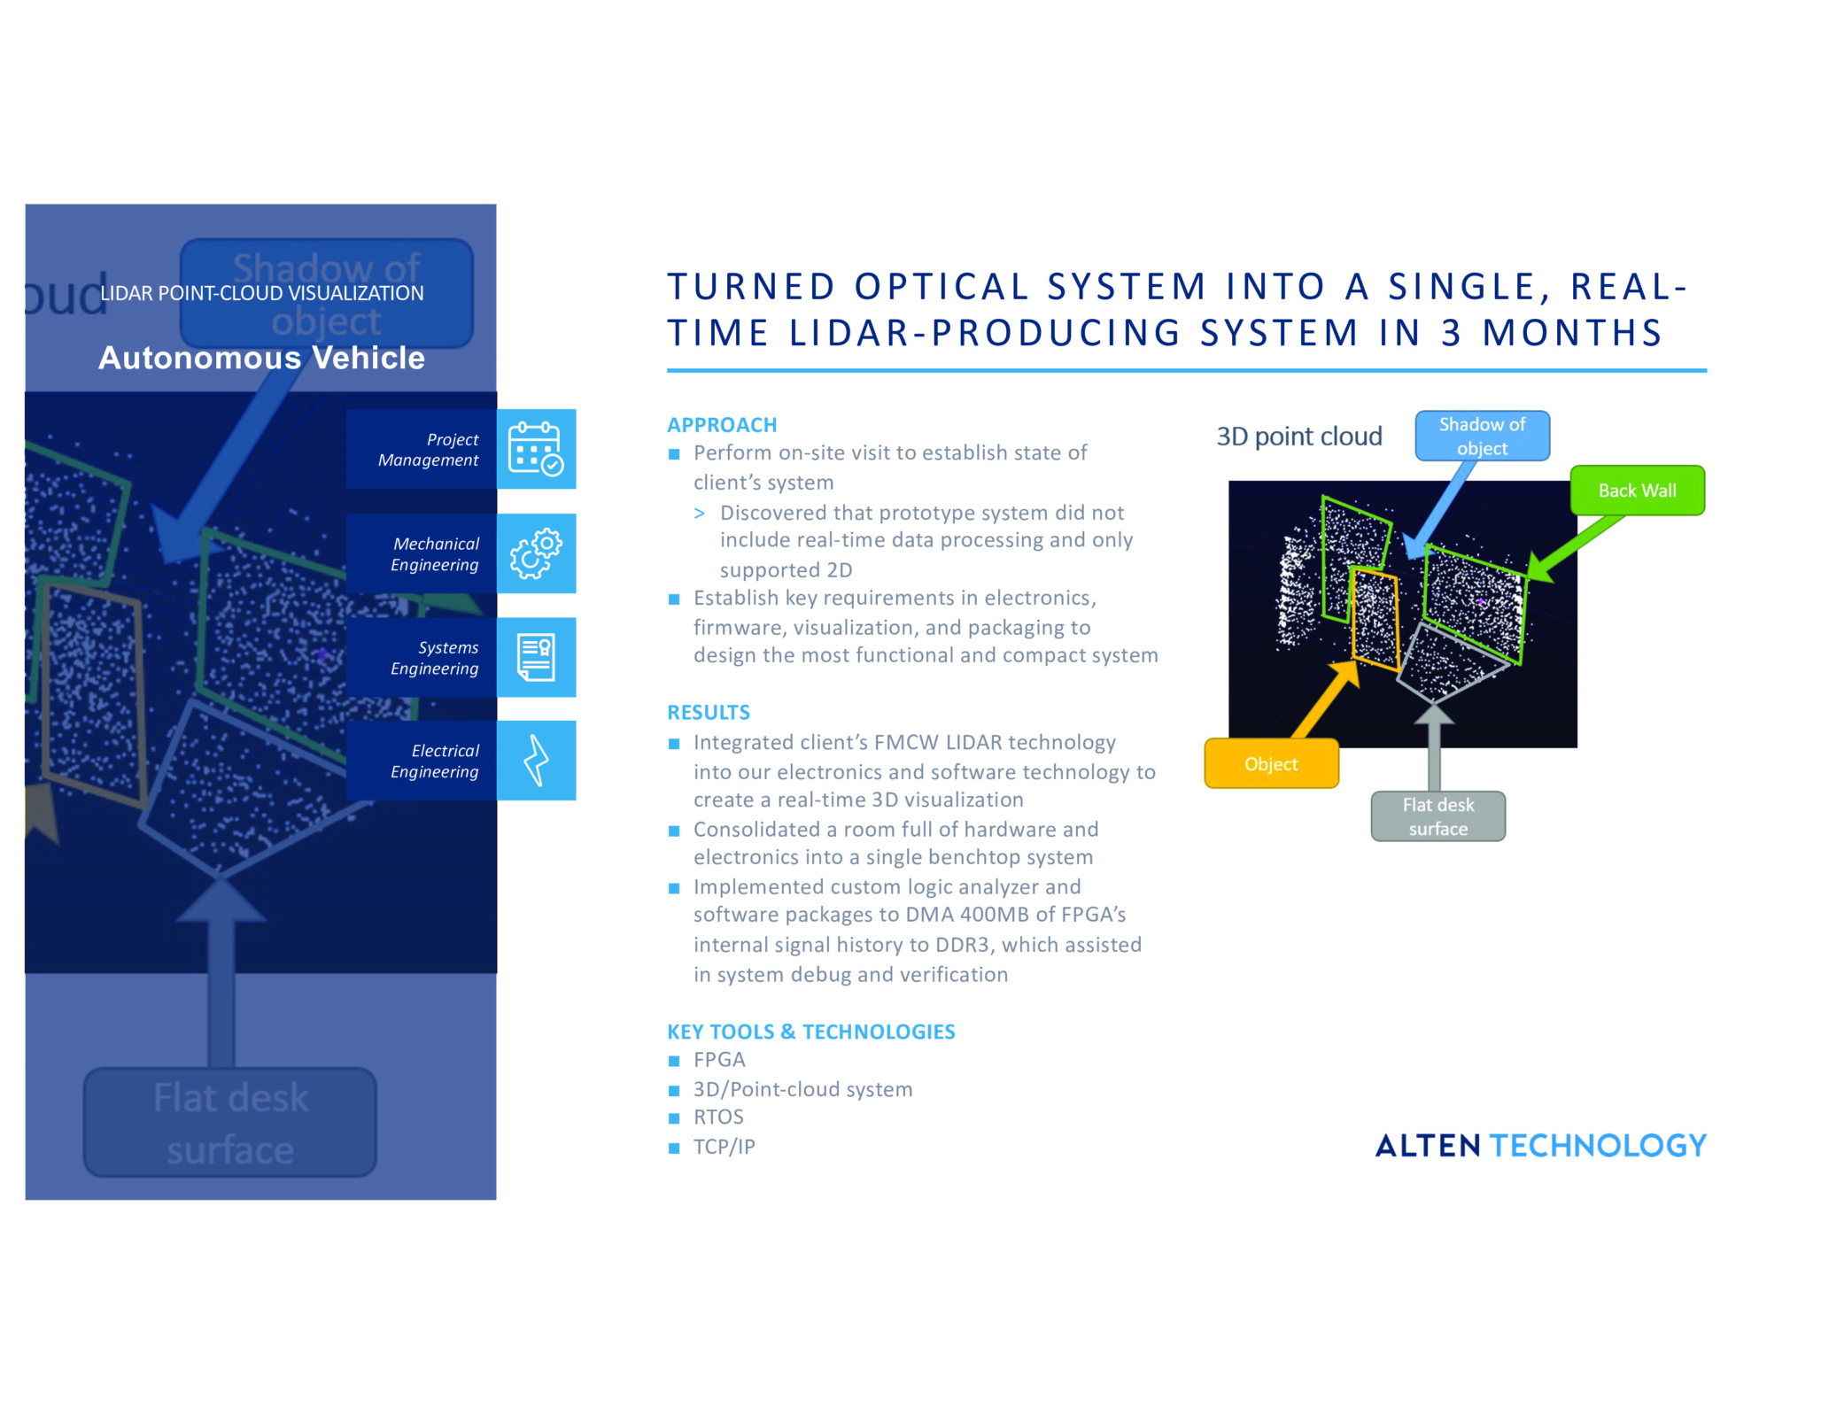The image size is (1821, 1407).
Task: Click the RESULTS section heading
Action: click(709, 713)
